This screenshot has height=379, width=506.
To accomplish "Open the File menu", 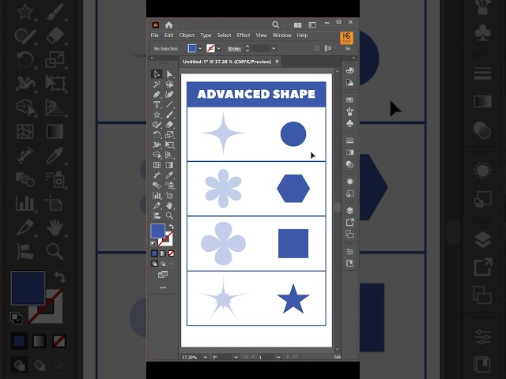I will tap(155, 36).
